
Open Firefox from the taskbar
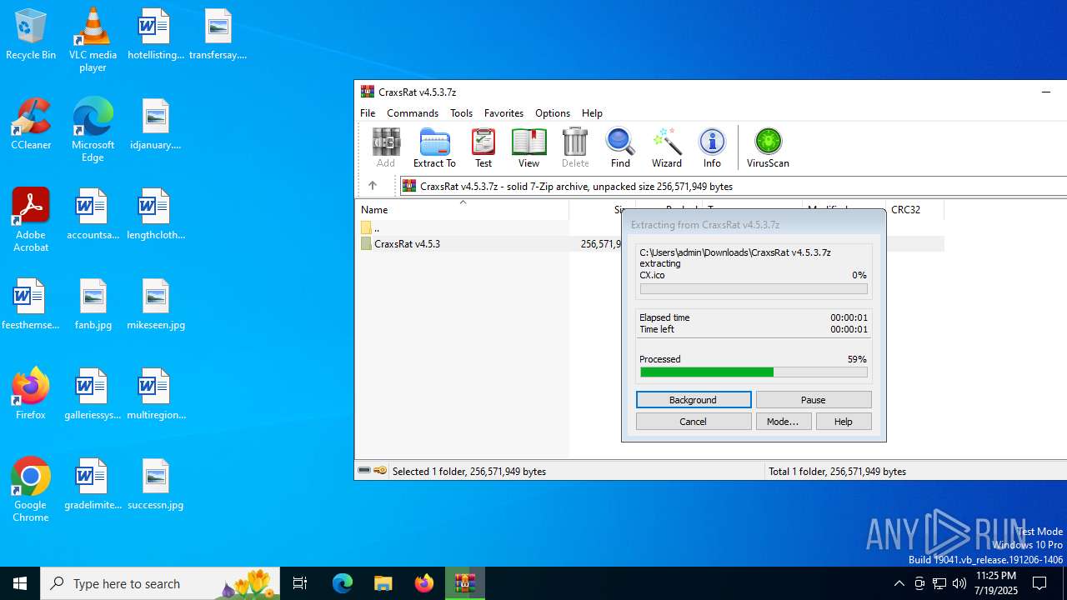424,583
